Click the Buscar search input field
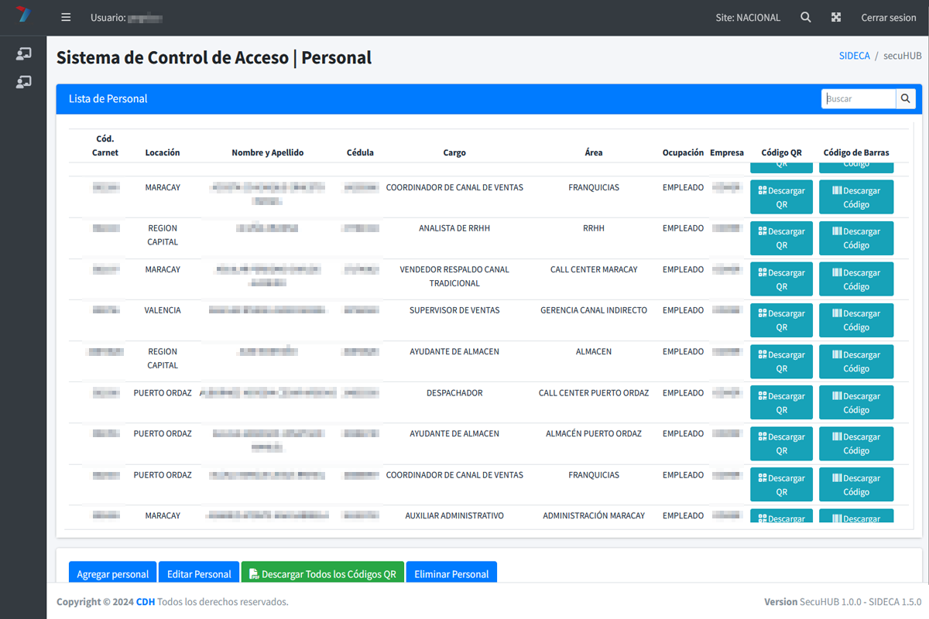This screenshot has width=929, height=619. pos(859,99)
